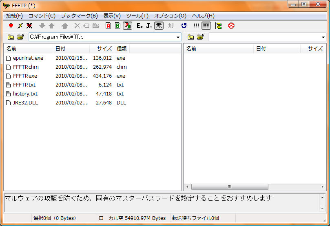
Task: Select file epuninst.exe
Action: point(28,58)
